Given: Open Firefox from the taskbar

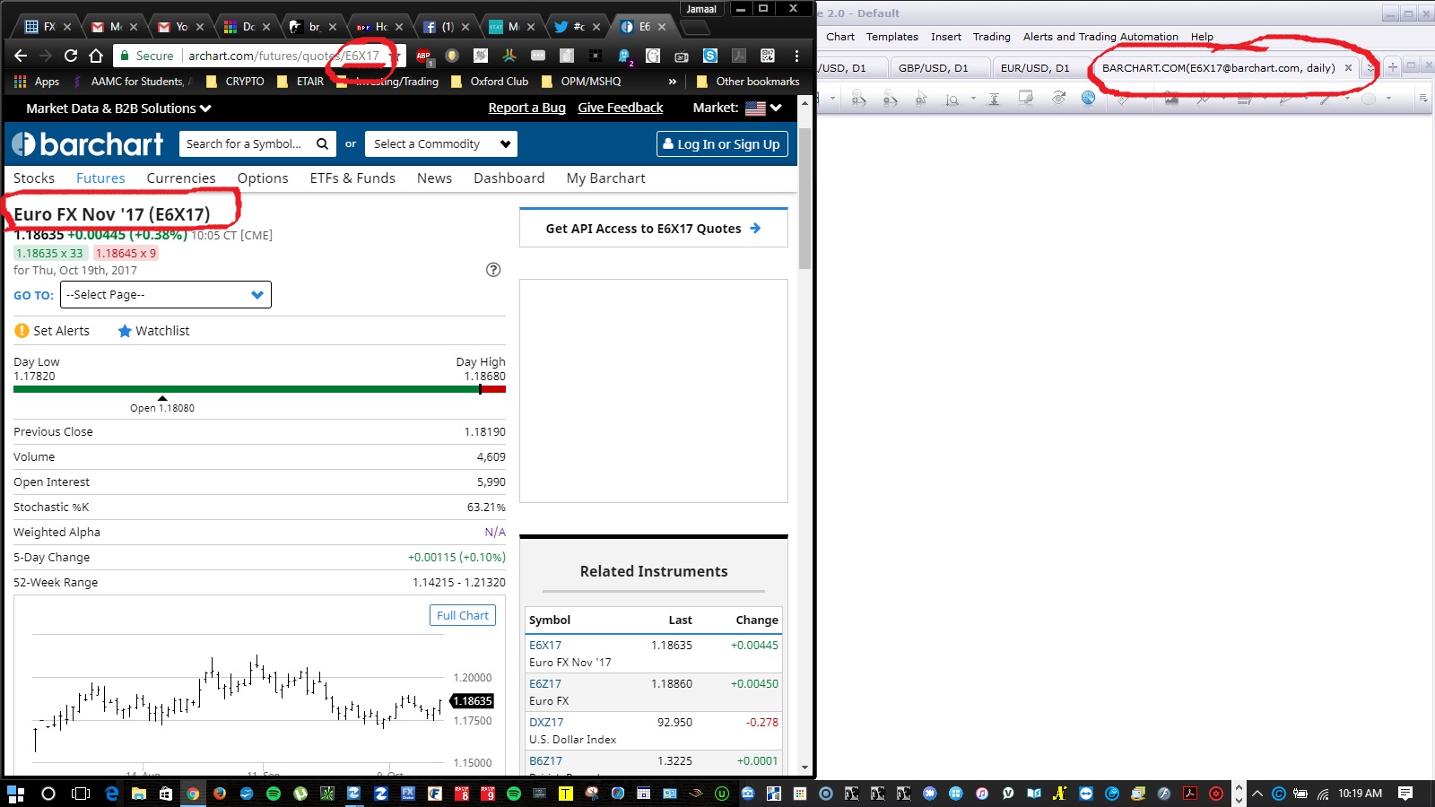Looking at the screenshot, I should click(220, 794).
